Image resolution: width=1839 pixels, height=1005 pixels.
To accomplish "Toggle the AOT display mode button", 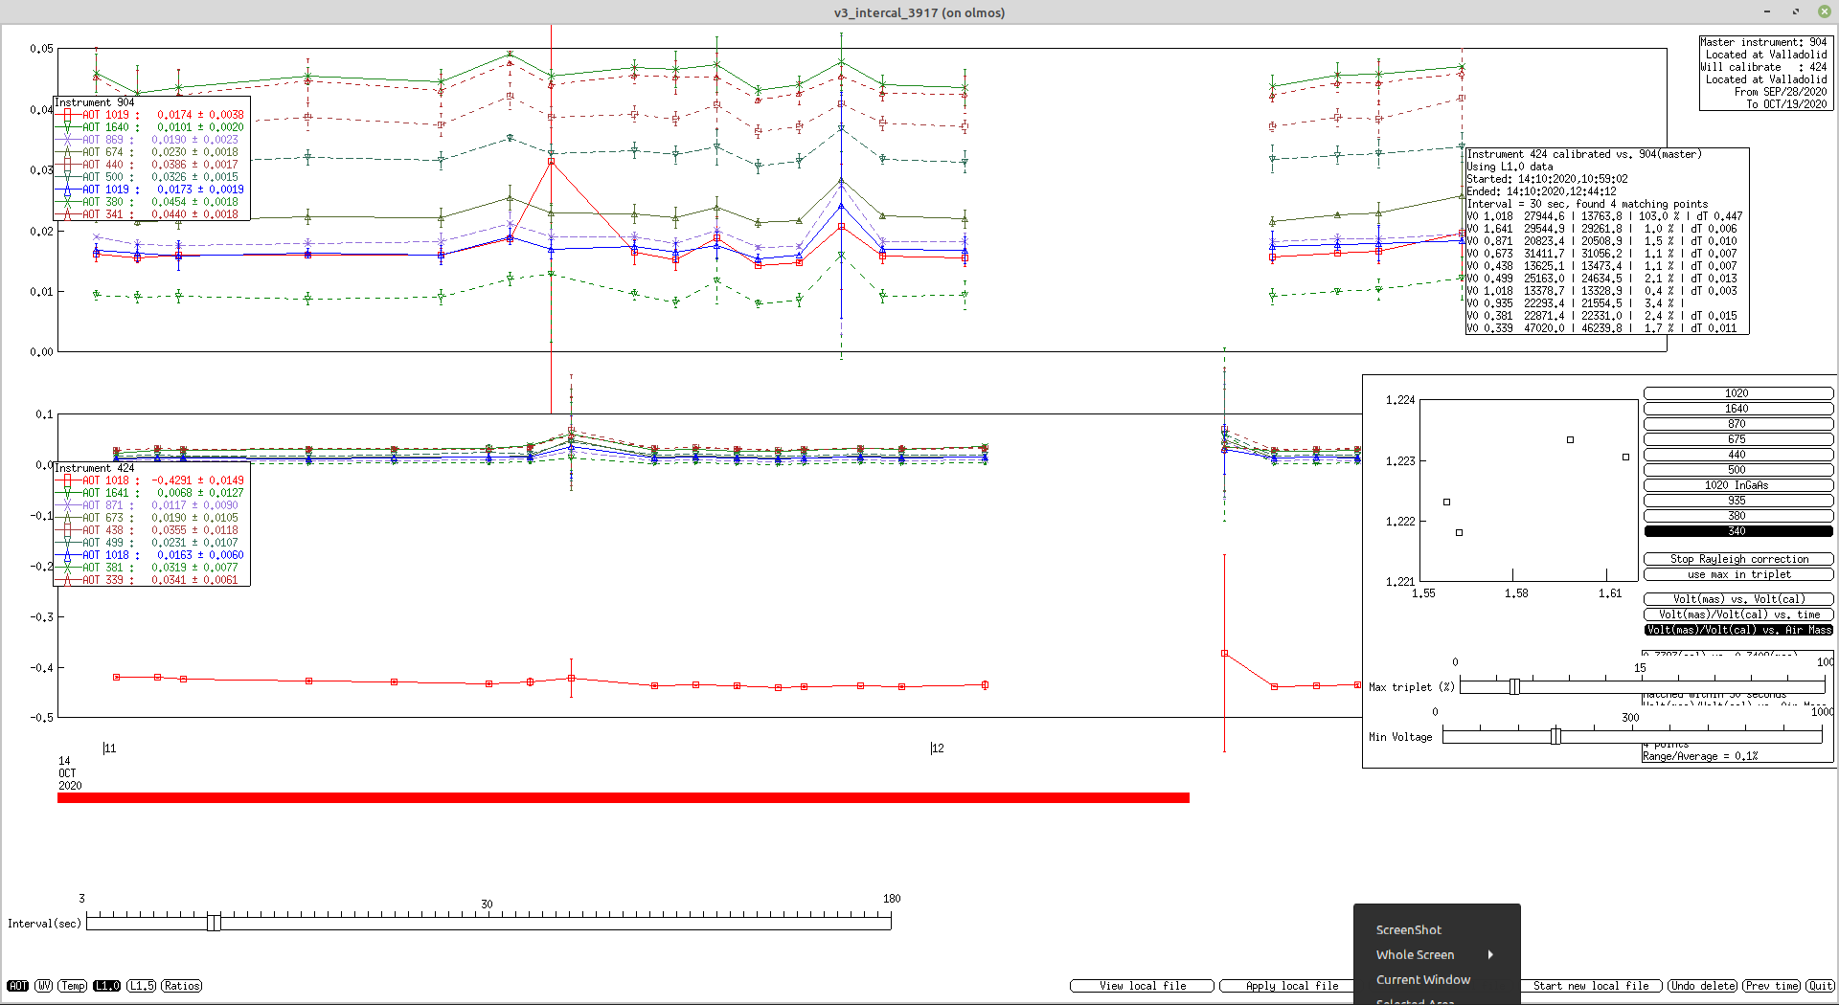I will pos(18,986).
